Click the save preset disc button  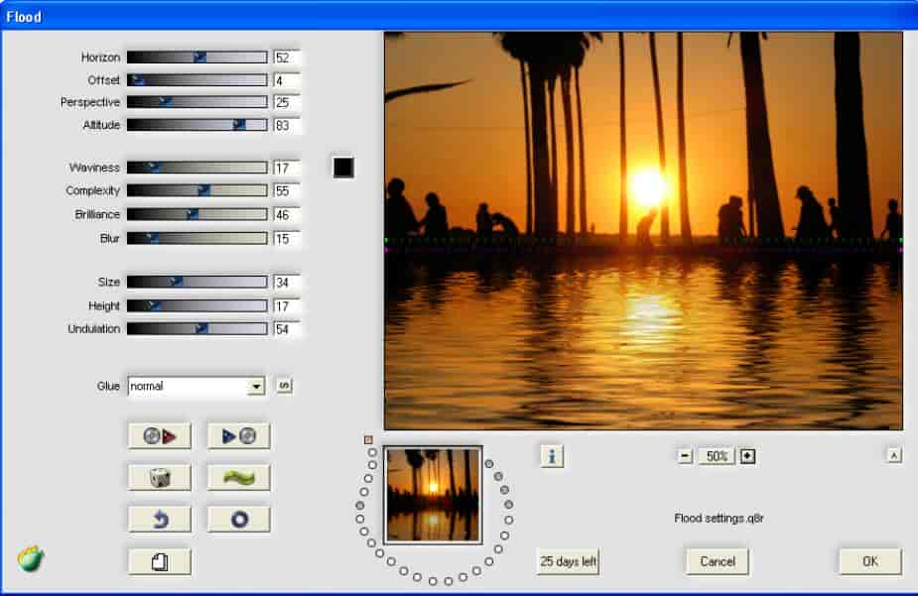[x=238, y=435]
